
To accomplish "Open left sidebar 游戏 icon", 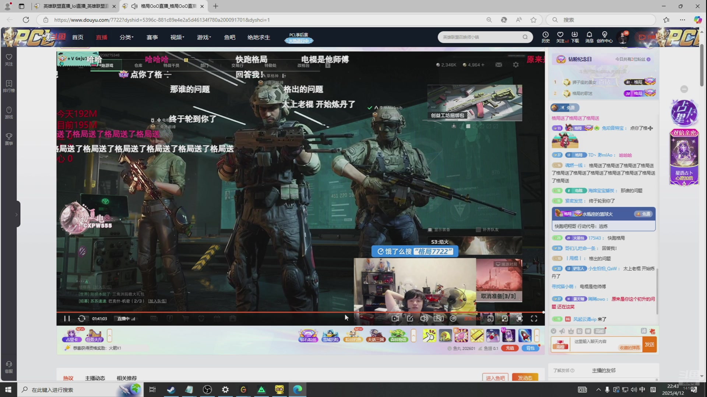I will 9,112.
